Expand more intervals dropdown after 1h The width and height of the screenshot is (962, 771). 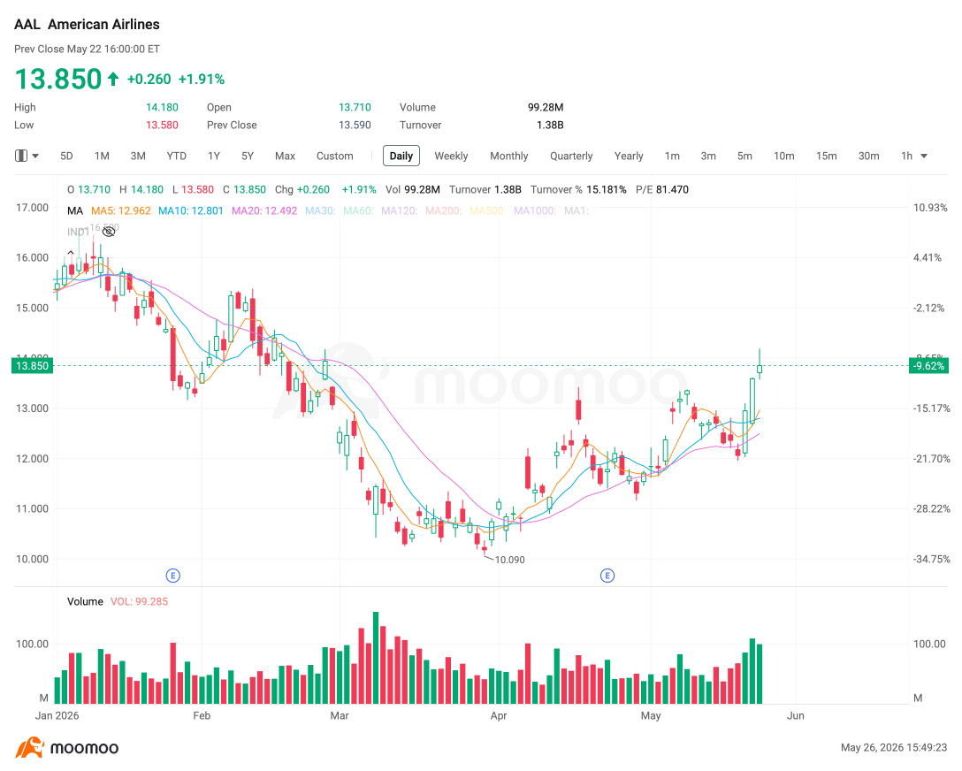pos(924,156)
